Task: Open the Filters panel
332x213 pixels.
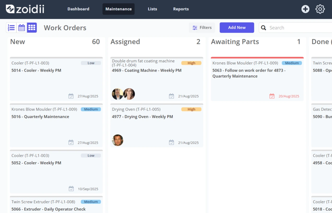Action: coord(202,27)
